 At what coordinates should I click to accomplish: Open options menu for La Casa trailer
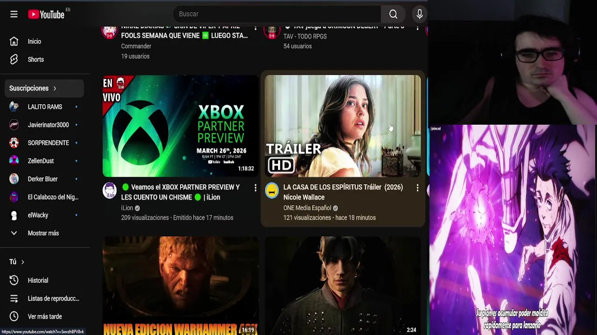point(417,188)
